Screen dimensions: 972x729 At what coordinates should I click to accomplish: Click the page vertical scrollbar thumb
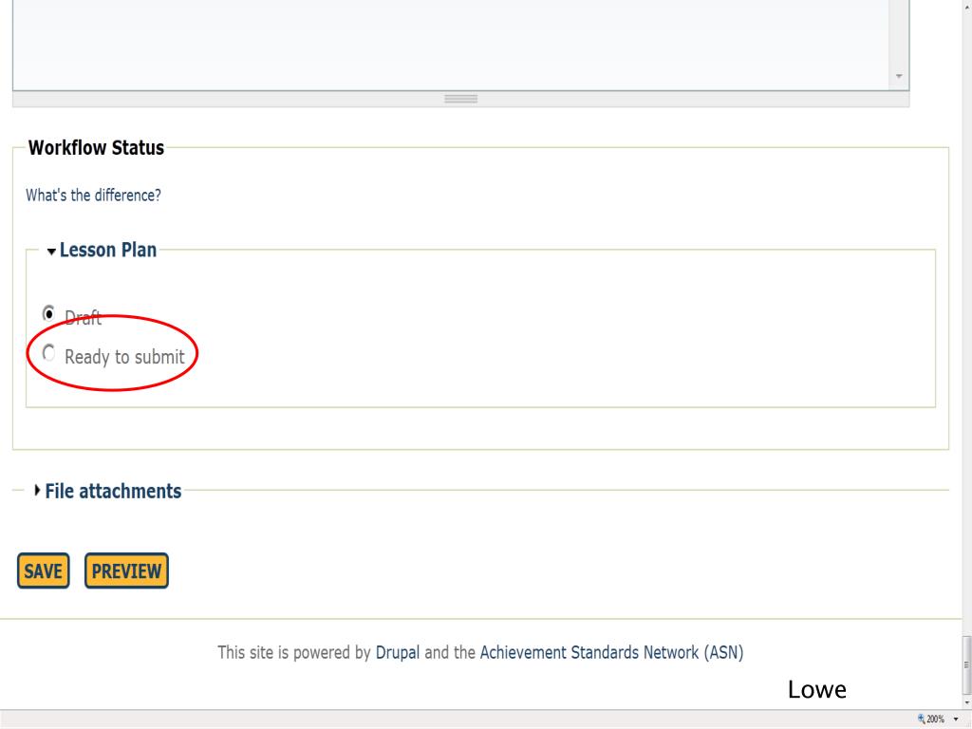pos(965,664)
